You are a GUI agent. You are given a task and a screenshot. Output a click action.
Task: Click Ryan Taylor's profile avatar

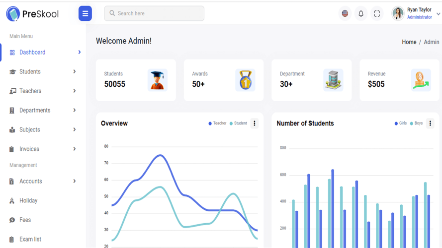tap(398, 13)
